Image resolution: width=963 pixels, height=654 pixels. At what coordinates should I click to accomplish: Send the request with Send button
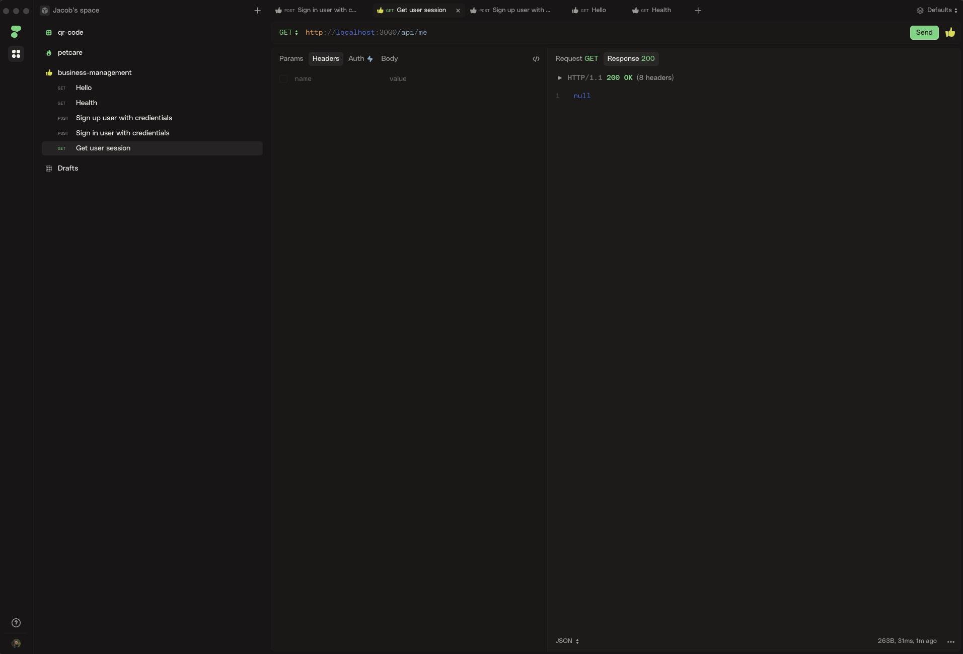pyautogui.click(x=924, y=33)
